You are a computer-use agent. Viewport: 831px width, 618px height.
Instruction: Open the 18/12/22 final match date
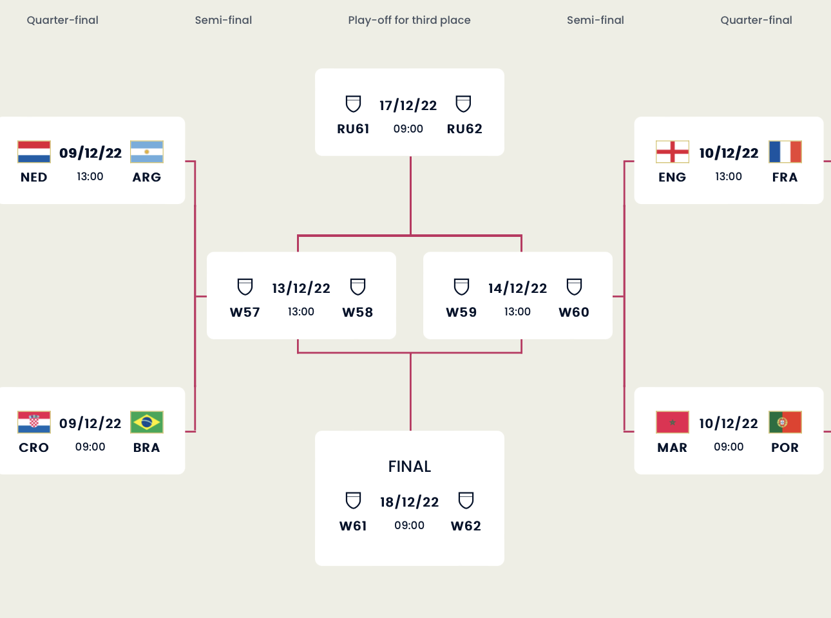[x=409, y=502]
